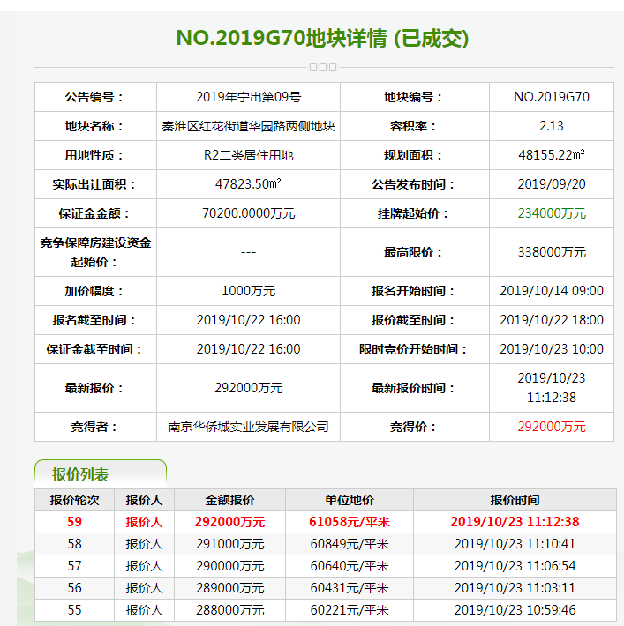Click registration start time 2019/10/14 09:00
Image resolution: width=624 pixels, height=626 pixels.
(552, 291)
